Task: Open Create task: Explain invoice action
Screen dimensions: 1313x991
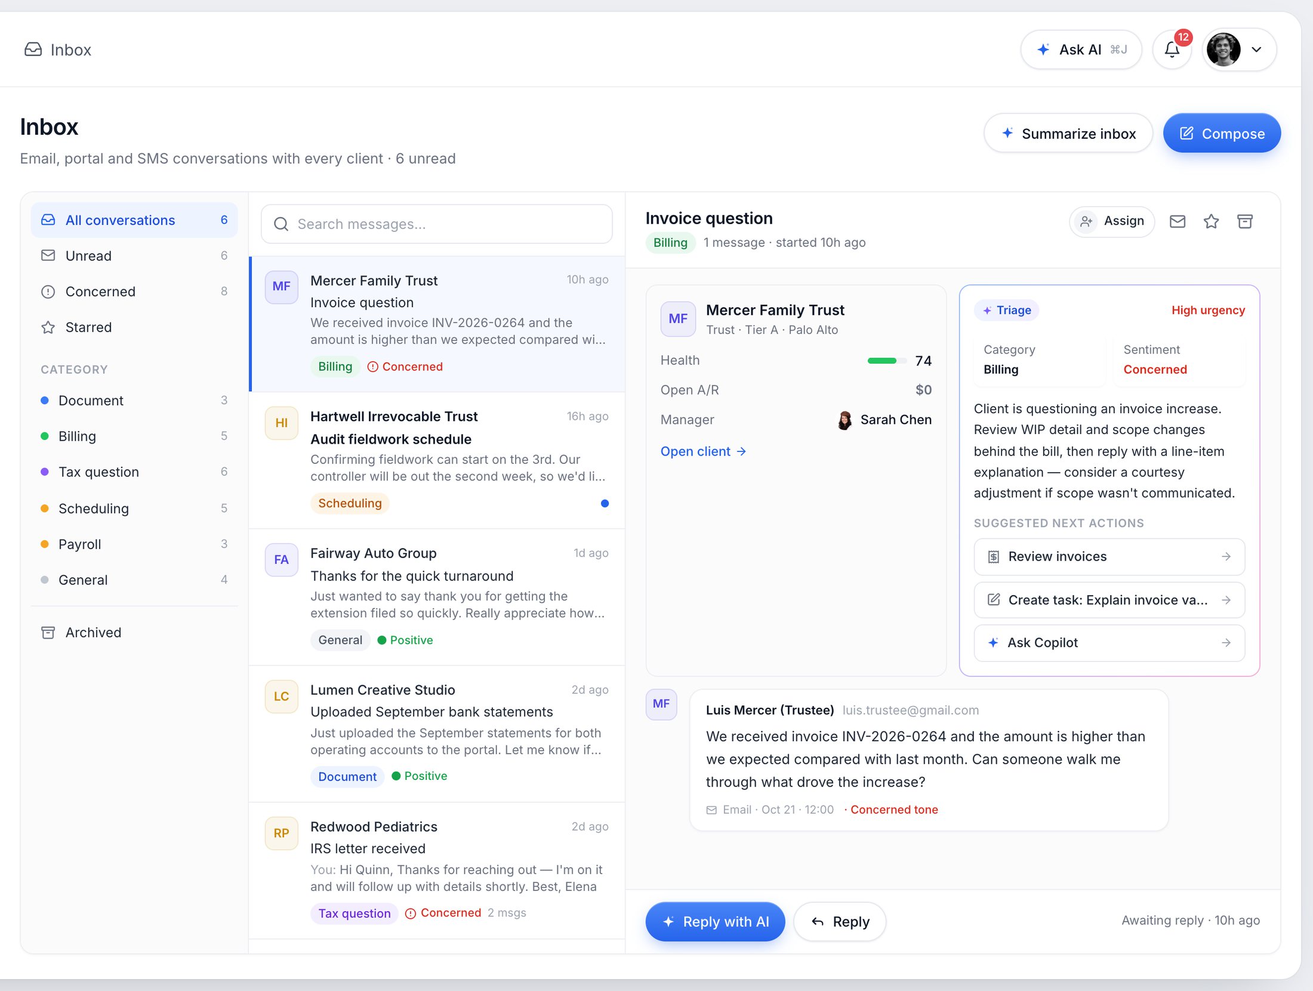Action: coord(1109,600)
